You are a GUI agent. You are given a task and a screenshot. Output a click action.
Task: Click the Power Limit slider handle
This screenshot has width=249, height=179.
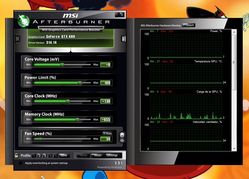pos(80,83)
